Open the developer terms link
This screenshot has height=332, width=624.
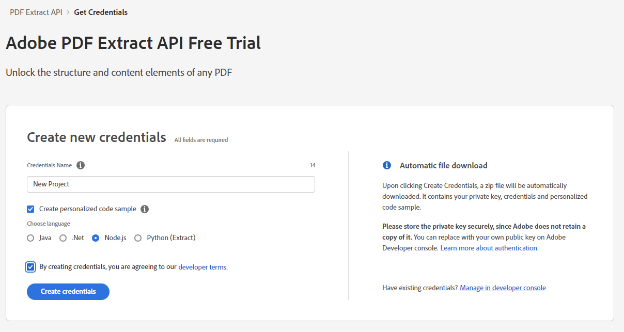203,267
